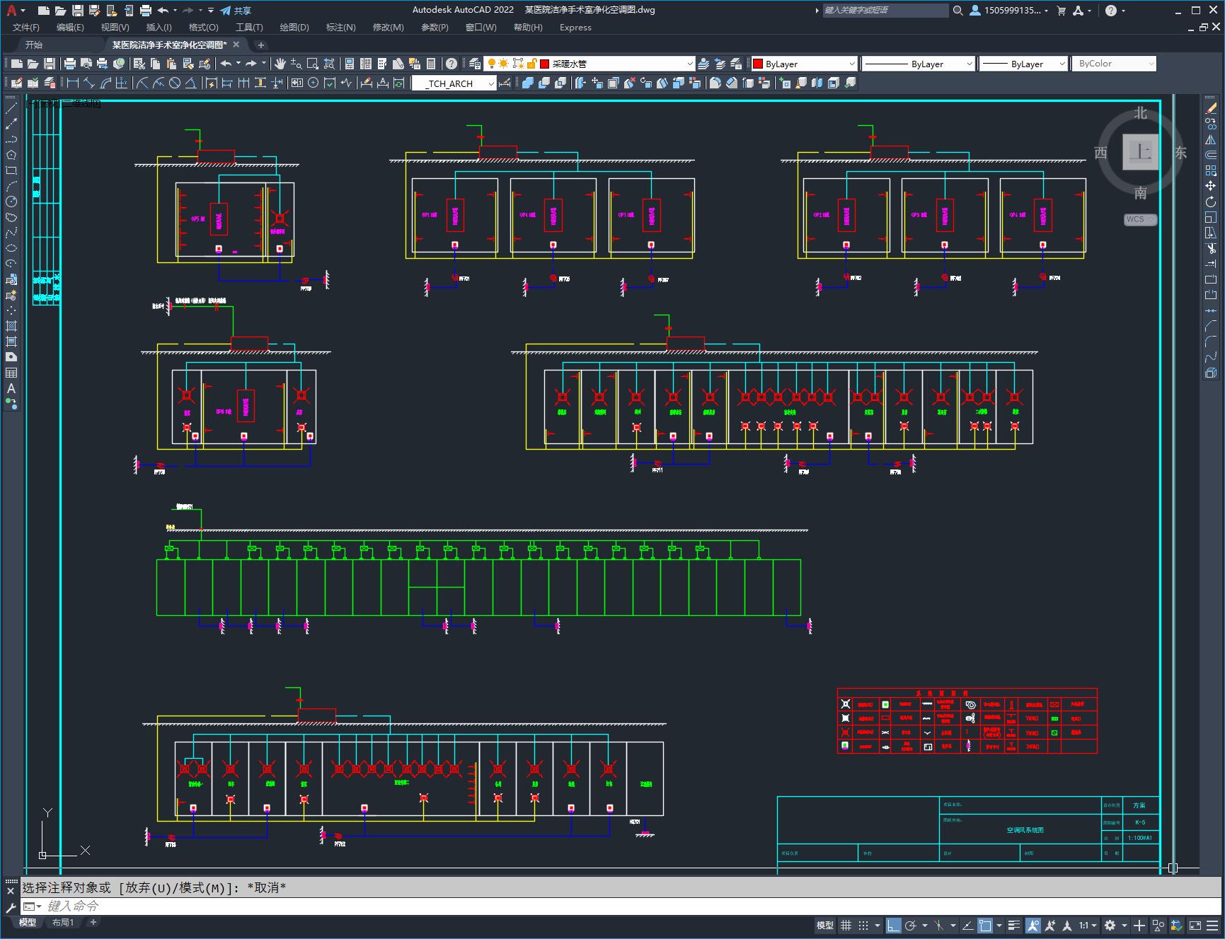The image size is (1225, 939).
Task: Click the 键入命令 command line input
Action: click(x=623, y=906)
